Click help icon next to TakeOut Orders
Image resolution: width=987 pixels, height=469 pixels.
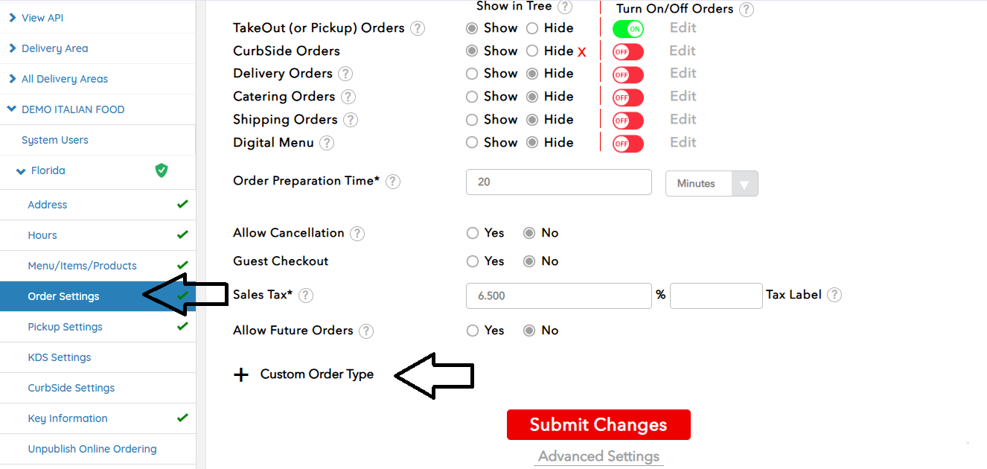(418, 28)
